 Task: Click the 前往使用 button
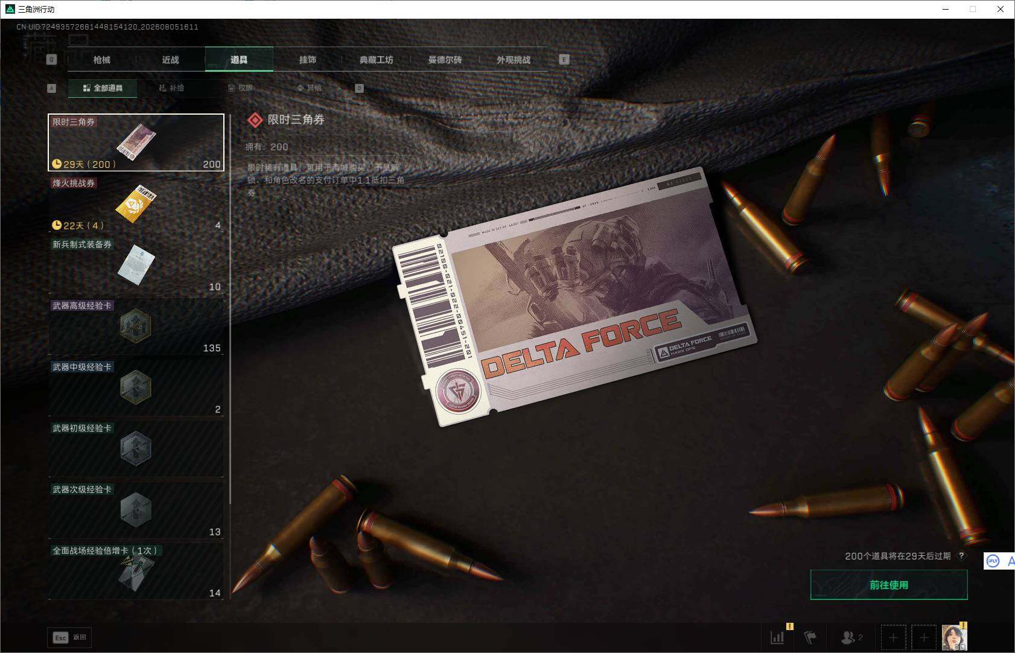click(889, 585)
